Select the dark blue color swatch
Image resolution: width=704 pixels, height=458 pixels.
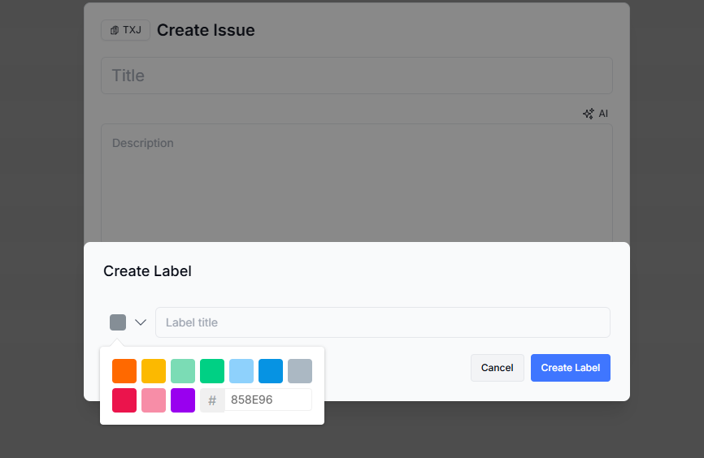coord(270,371)
